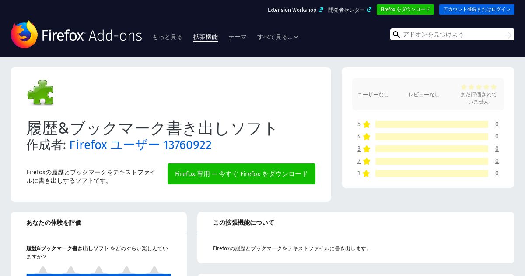Open author link Firefox ユーザー 13760922
The width and height of the screenshot is (525, 276).
click(140, 145)
